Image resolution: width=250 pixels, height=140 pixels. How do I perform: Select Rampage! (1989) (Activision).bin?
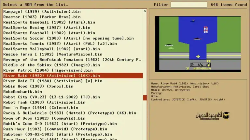(42, 11)
